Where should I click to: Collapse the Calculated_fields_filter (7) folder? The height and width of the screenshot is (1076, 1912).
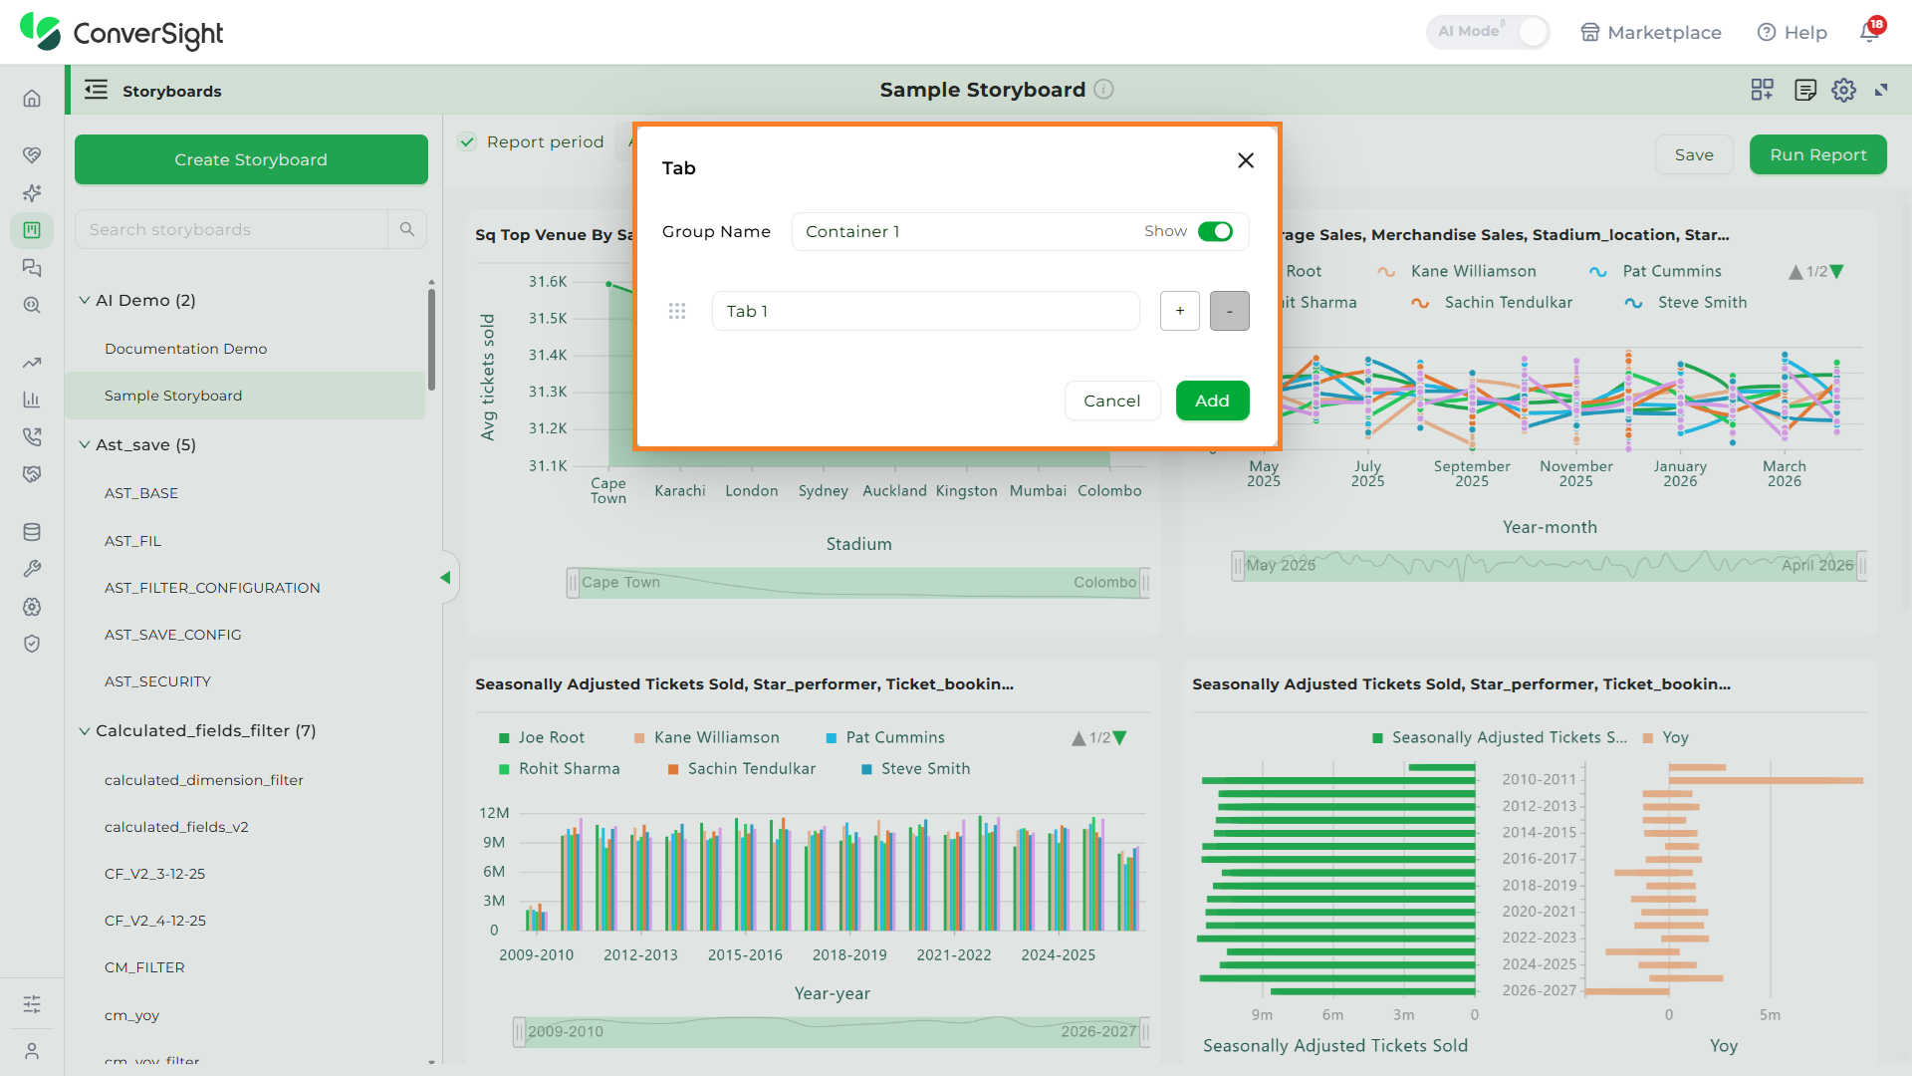click(85, 730)
